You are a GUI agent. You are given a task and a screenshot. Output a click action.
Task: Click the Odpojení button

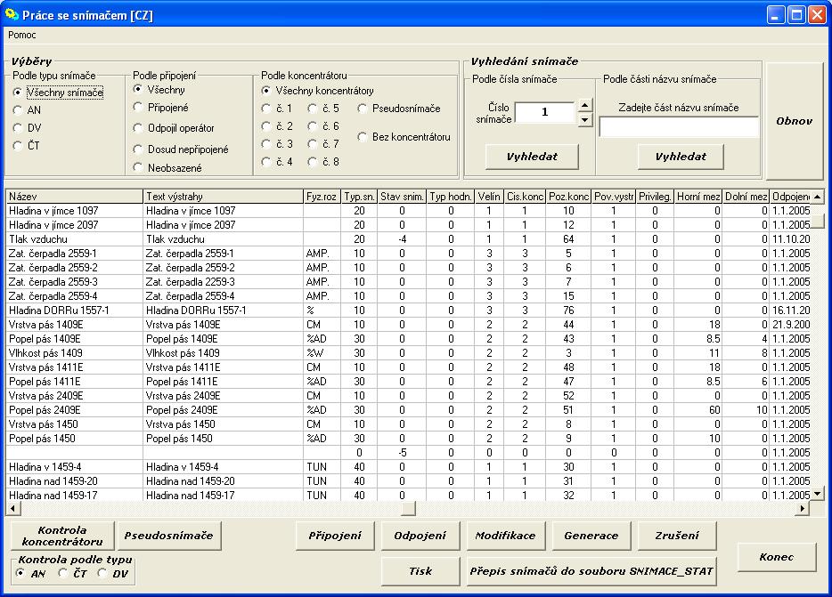[420, 536]
